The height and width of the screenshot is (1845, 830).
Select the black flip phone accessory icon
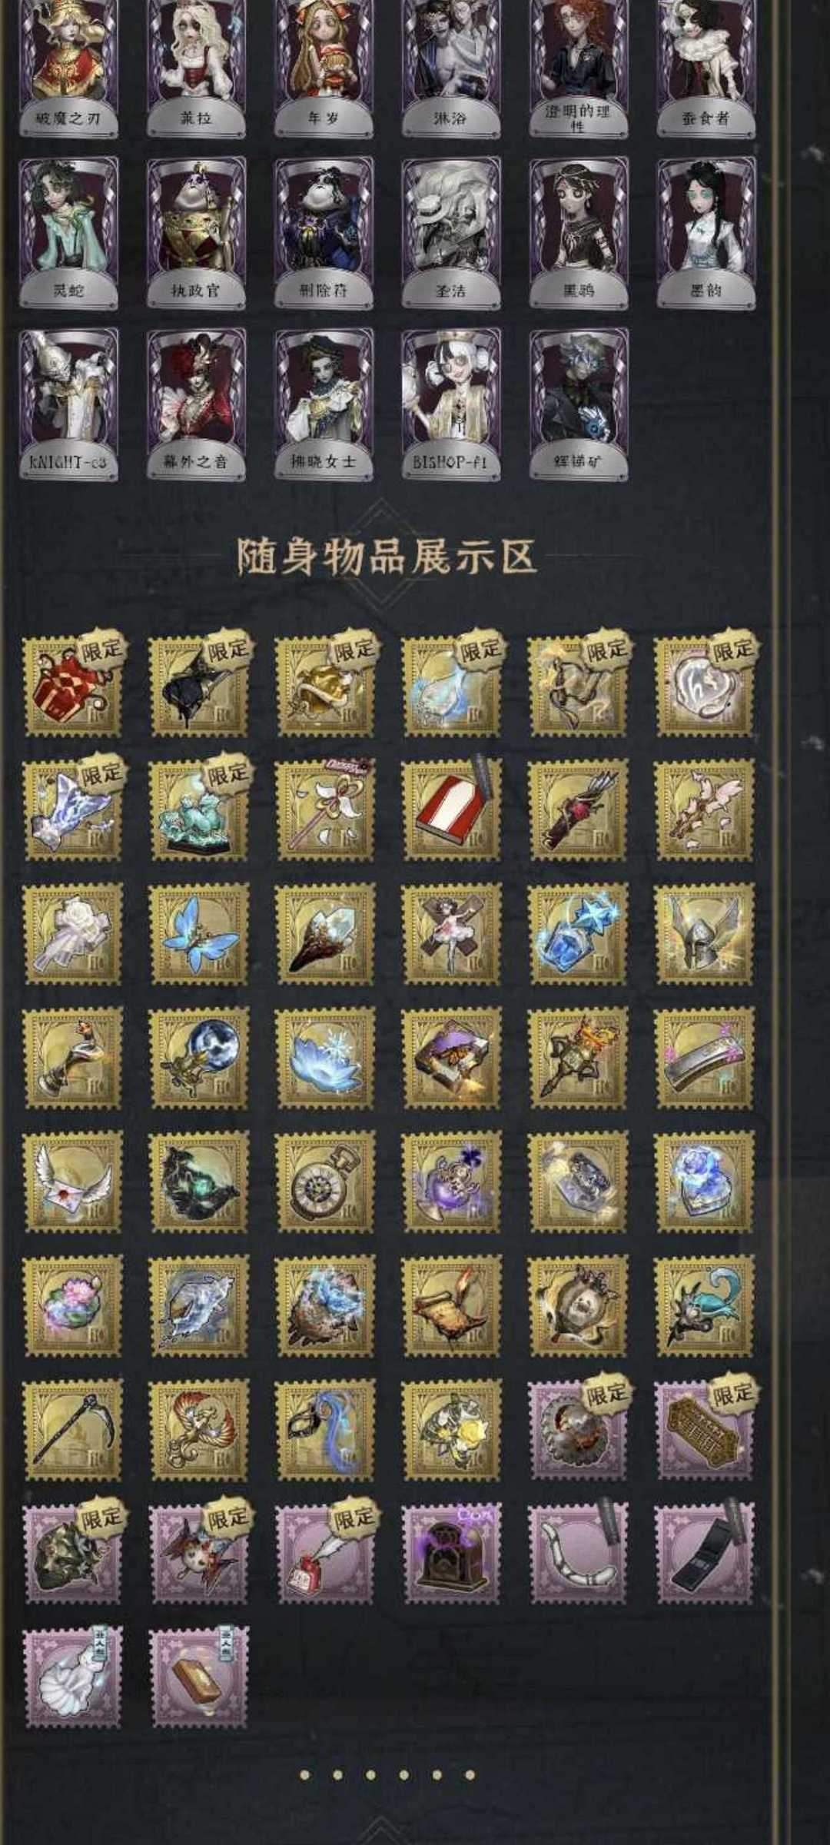click(x=704, y=1554)
